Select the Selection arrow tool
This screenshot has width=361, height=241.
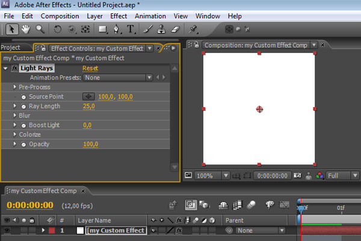point(12,30)
